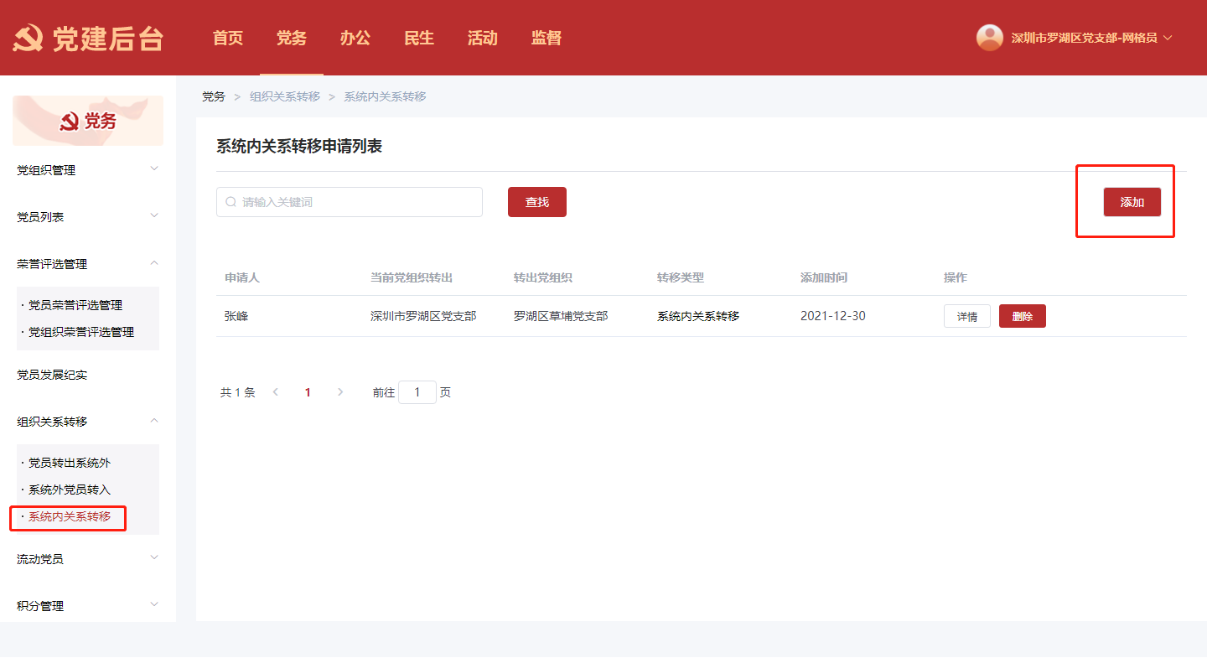Click the user avatar icon
1207x658 pixels.
click(x=989, y=38)
